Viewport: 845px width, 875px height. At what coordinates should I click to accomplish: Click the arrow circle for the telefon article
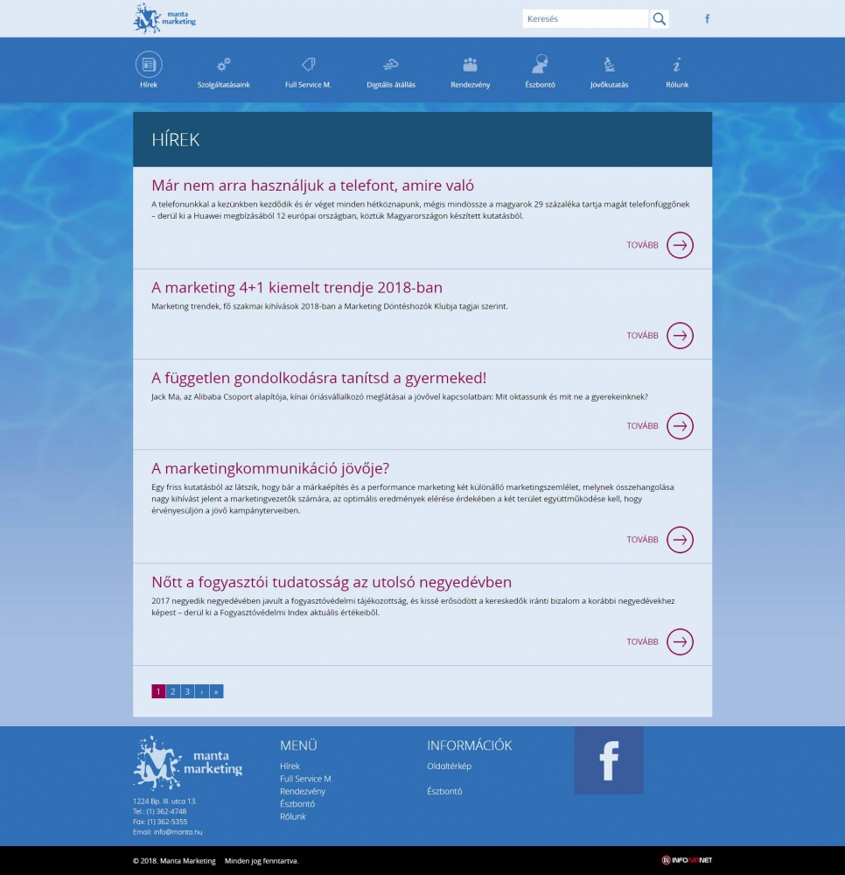[x=680, y=245]
